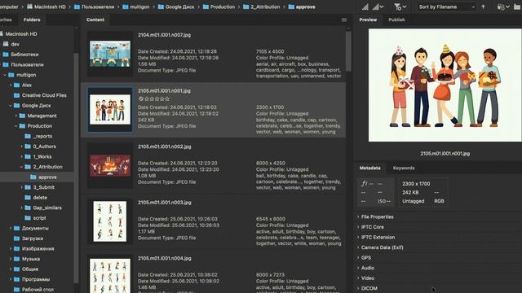Go to Production in the path bar
The image size is (522, 293).
(219, 7)
